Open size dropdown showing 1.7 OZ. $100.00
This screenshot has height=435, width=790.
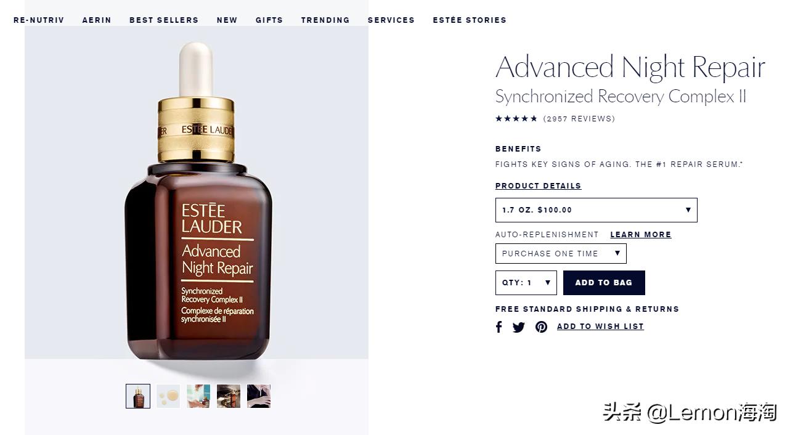point(597,210)
